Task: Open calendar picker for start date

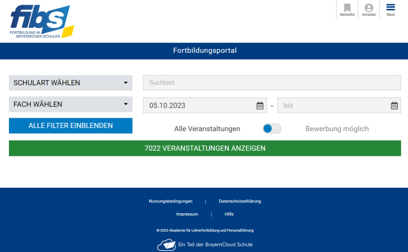Action: point(259,106)
